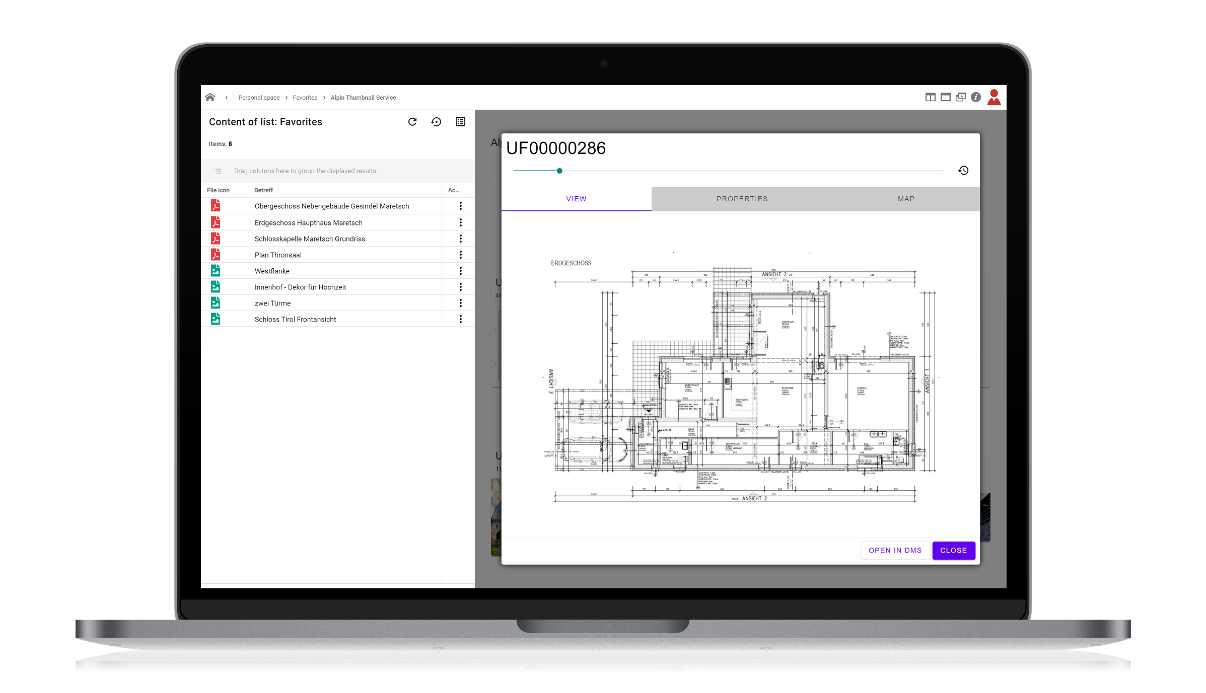Select Erdgeschoss Haupthaus Maretsch file row
Image resolution: width=1206 pixels, height=693 pixels.
point(337,222)
